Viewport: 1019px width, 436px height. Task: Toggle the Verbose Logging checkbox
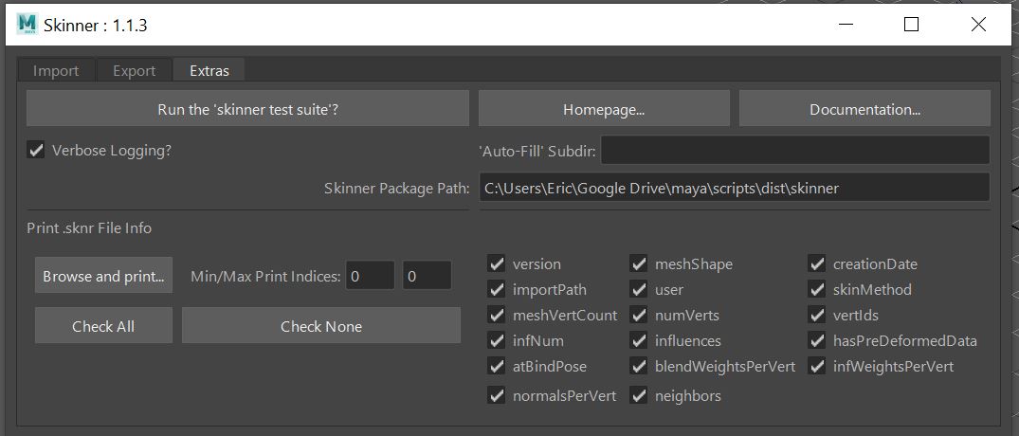coord(36,150)
